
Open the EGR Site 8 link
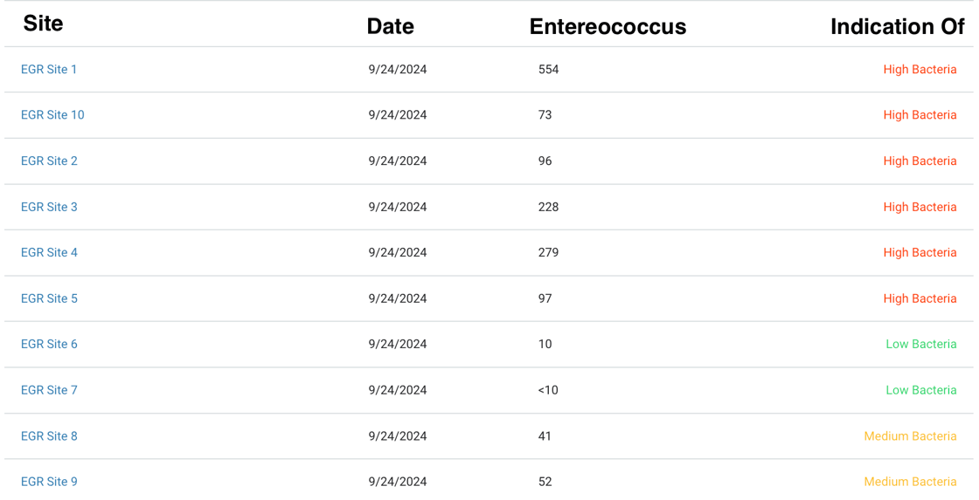pyautogui.click(x=49, y=436)
